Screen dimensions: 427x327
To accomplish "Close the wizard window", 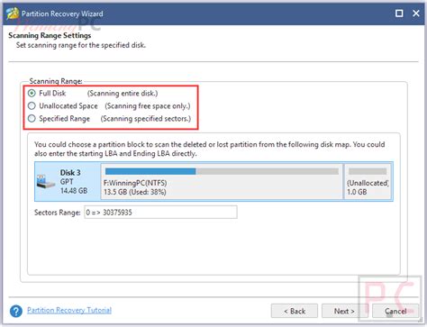I will [416, 14].
